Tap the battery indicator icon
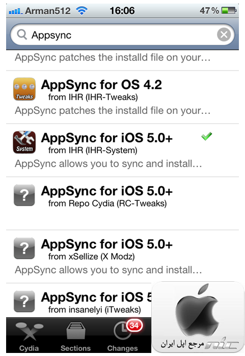This screenshot has width=245, height=356. click(x=229, y=11)
